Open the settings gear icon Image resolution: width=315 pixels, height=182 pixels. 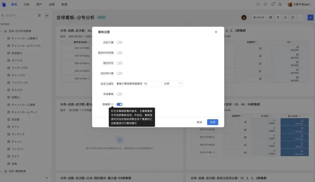pos(280,4)
